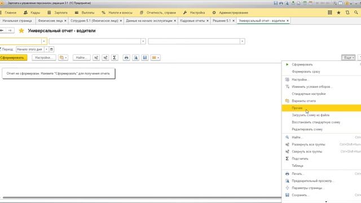Choose Стандартные настройки in the menu
361x203 pixels.
[322, 94]
